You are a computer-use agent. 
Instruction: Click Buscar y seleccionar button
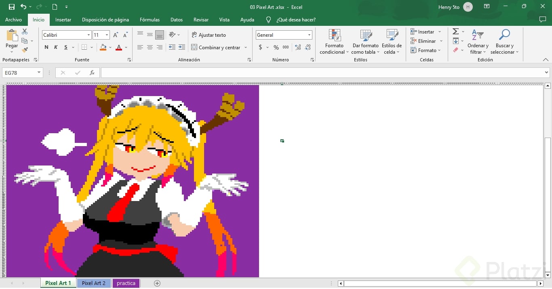tap(504, 42)
